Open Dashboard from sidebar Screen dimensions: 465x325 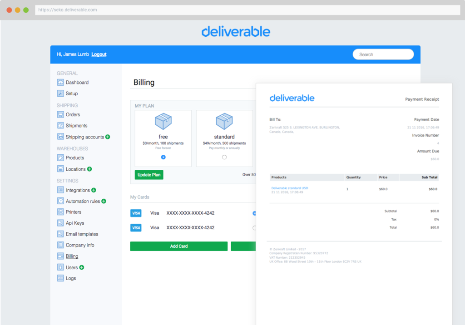(77, 83)
